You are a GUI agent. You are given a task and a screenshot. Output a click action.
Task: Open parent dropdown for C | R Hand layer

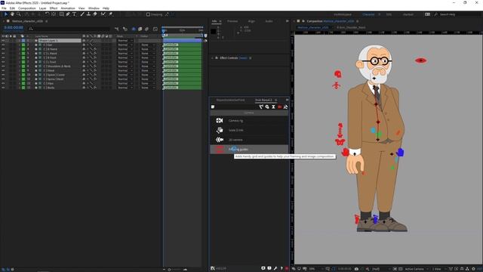(x=147, y=49)
